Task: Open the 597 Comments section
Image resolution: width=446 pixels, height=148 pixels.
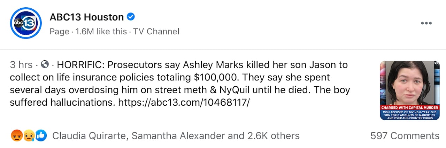Action: click(x=405, y=136)
